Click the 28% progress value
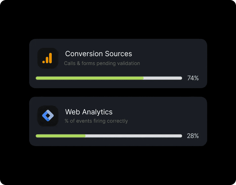 click(x=193, y=136)
